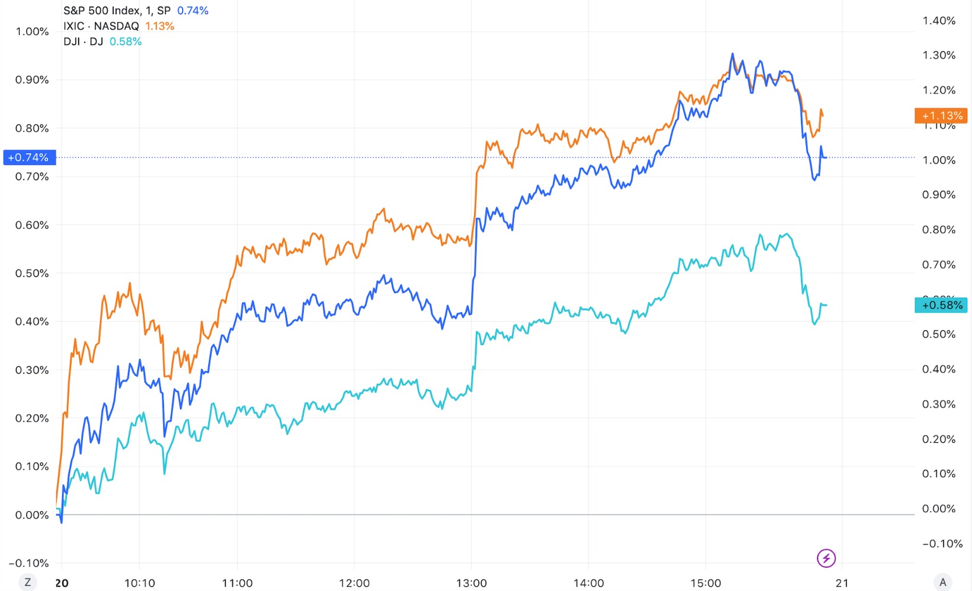Click −0.10% on the right price scale
Viewport: 972px width, 591px height.
(939, 544)
